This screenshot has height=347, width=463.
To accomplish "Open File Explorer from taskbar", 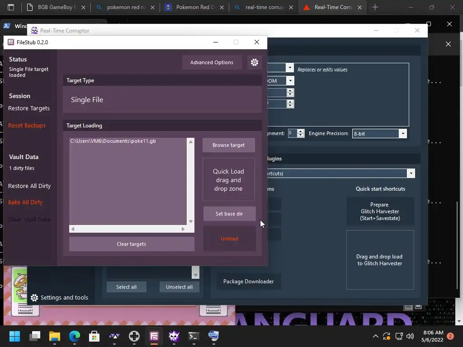I will (55, 336).
